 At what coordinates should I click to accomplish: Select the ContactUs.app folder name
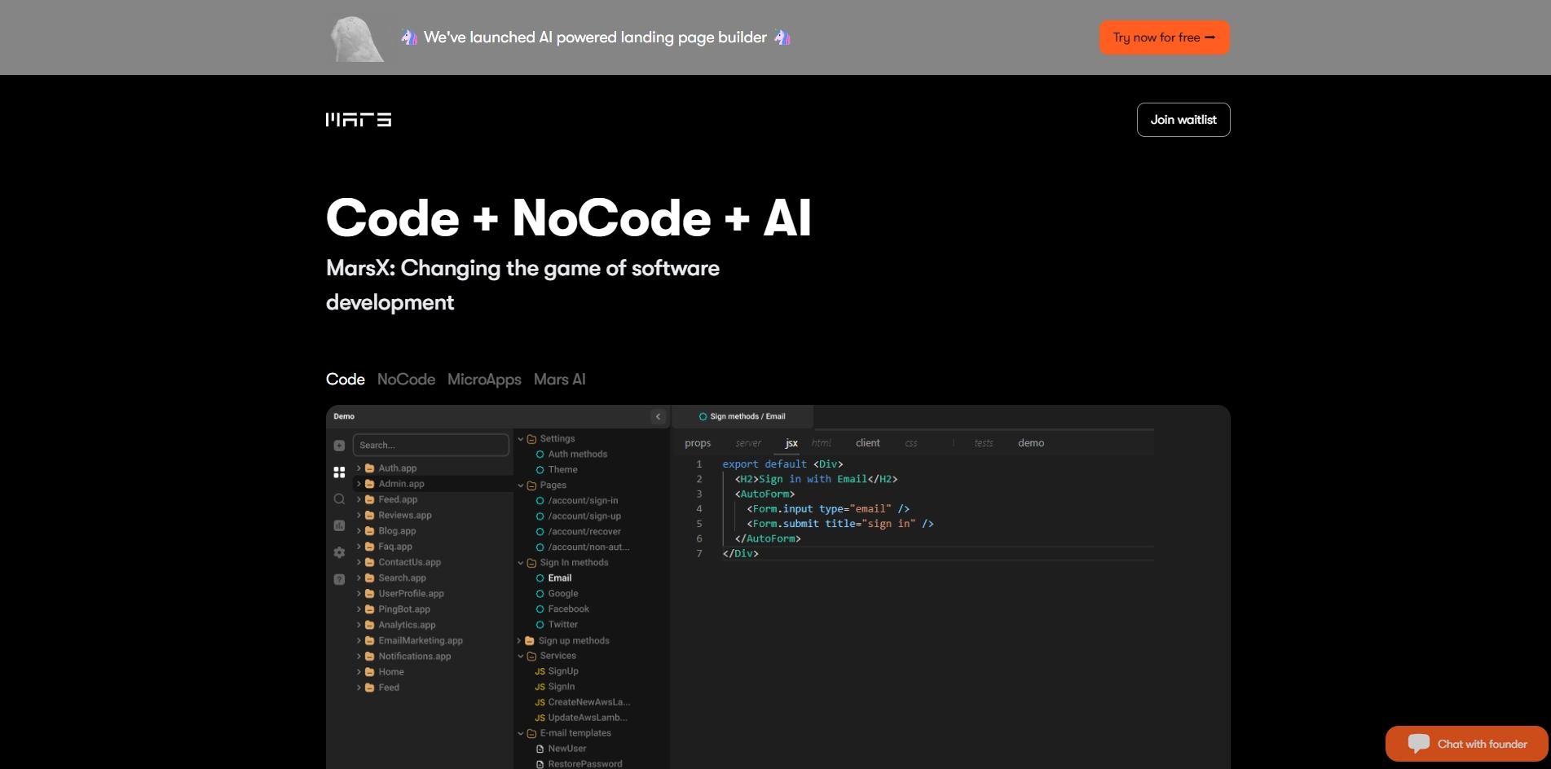[410, 562]
